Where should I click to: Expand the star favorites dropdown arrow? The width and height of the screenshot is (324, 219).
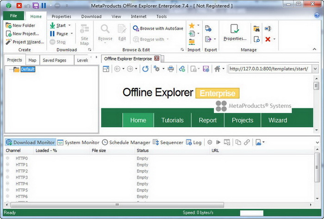(198, 25)
